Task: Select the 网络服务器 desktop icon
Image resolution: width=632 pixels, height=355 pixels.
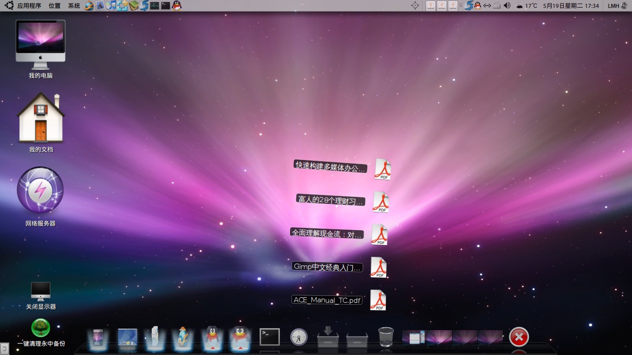Action: click(x=40, y=197)
